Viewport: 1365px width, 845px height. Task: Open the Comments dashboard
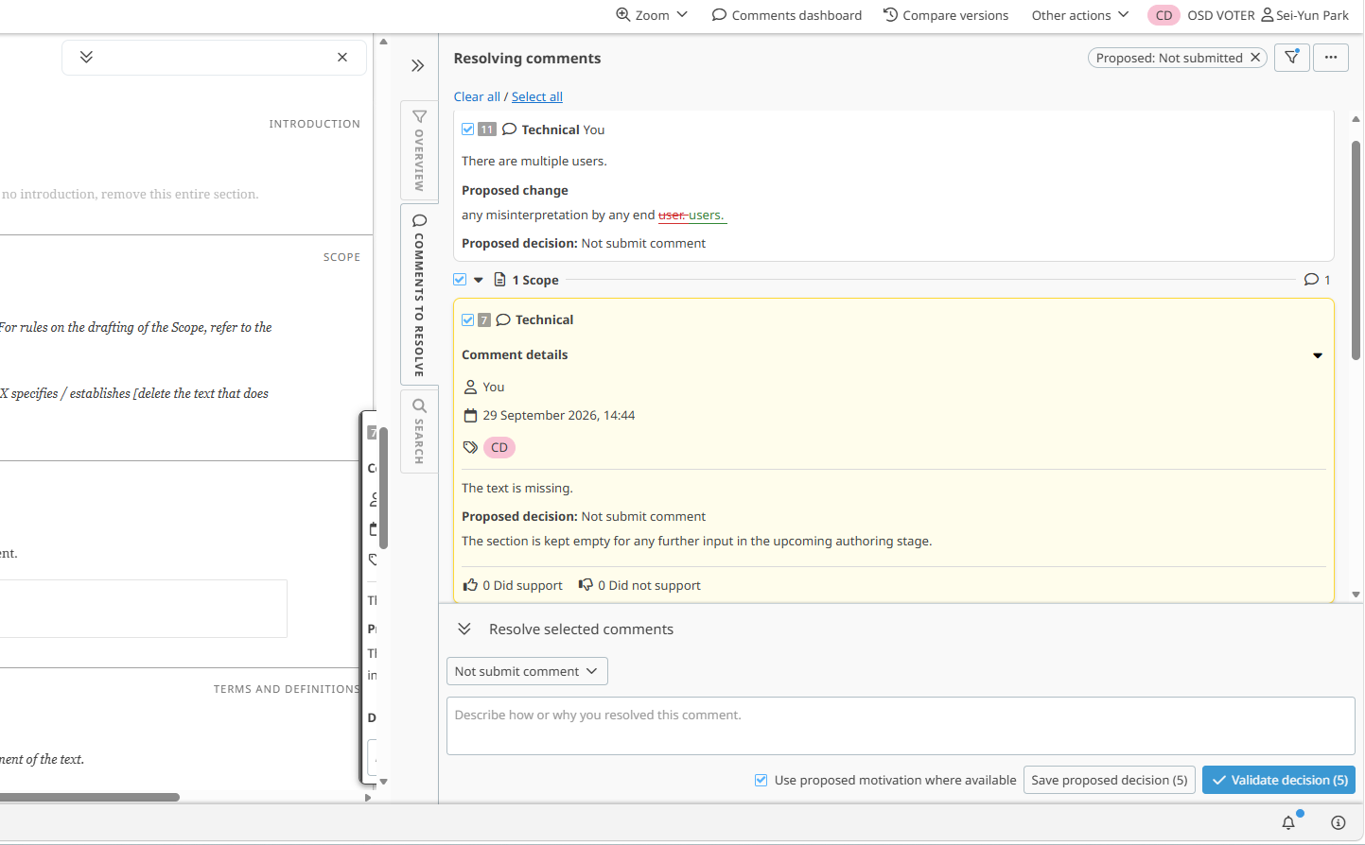pyautogui.click(x=787, y=15)
